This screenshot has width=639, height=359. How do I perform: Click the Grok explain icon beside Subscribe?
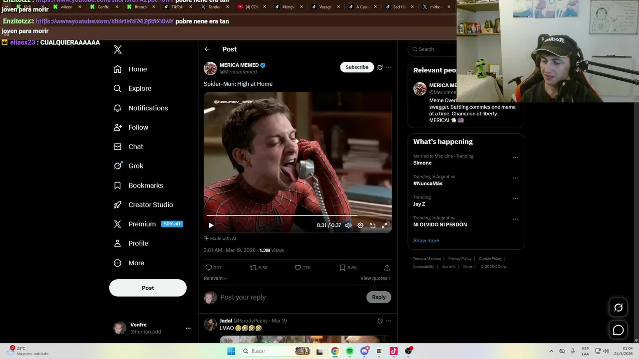pyautogui.click(x=380, y=67)
